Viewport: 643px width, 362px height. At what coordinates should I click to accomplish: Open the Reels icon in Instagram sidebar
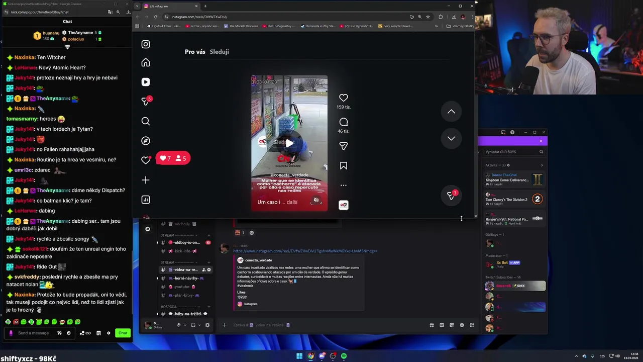pos(146,82)
